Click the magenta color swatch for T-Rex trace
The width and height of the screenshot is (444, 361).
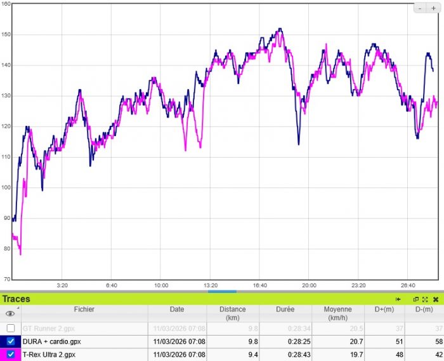pos(3,355)
